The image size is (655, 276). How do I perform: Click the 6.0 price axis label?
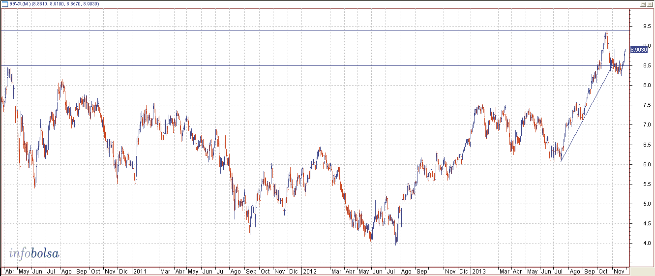pyautogui.click(x=647, y=164)
